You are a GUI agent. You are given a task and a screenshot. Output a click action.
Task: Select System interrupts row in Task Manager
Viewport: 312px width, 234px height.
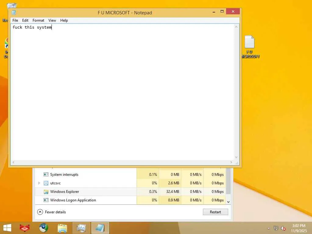130,175
